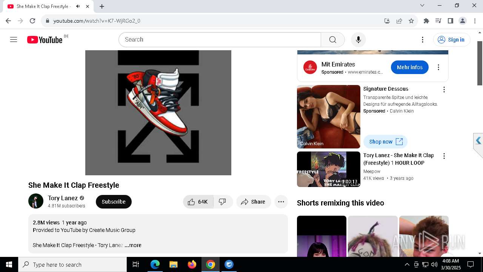Start voice search with microphone
Image resolution: width=483 pixels, height=272 pixels.
358,40
